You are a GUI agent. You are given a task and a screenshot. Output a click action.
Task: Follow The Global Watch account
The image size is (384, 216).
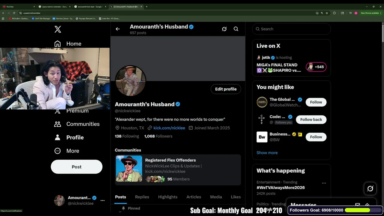point(316,102)
